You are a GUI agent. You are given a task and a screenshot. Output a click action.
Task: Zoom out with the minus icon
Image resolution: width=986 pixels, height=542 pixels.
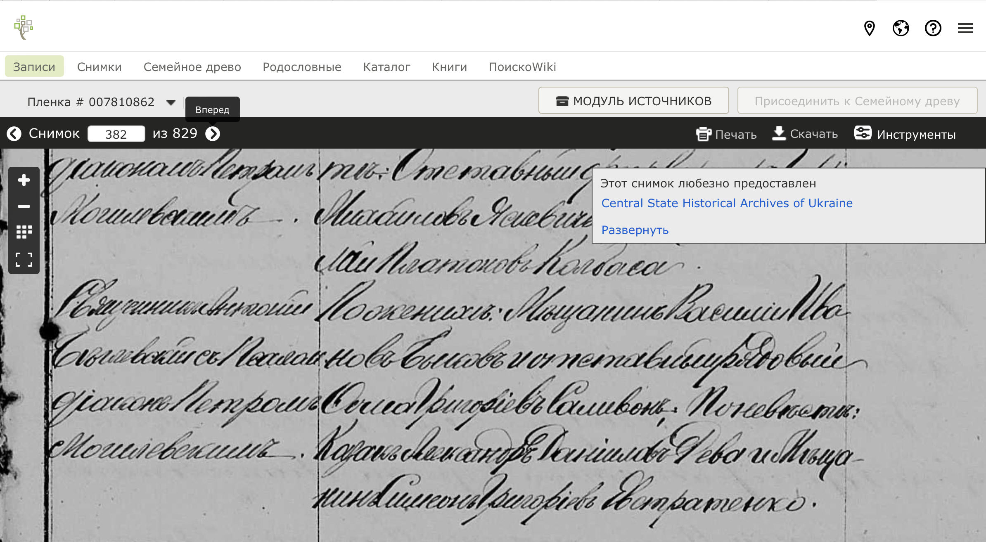[x=24, y=206]
